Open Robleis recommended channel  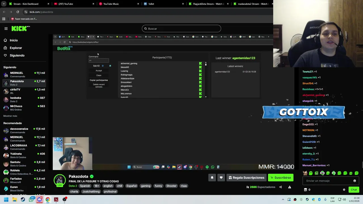(x=24, y=172)
